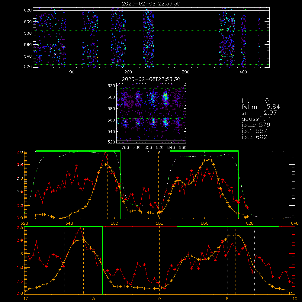The height and width of the screenshot is (302, 302).
Task: Click the 0 label on bottom plot x-axis
Action: 159,299
